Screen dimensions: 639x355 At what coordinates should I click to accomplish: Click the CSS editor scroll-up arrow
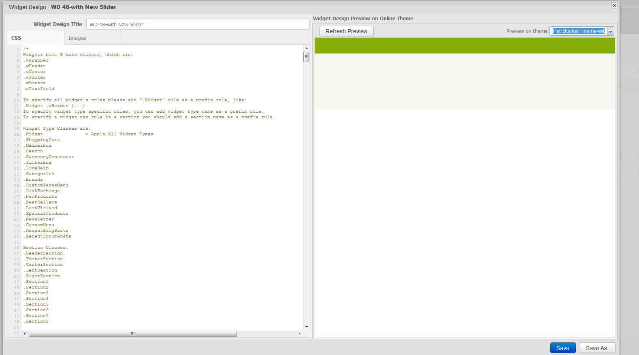[x=307, y=48]
